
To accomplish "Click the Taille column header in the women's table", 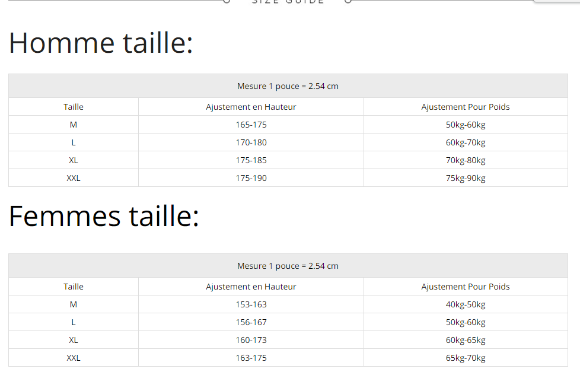I will [x=74, y=287].
